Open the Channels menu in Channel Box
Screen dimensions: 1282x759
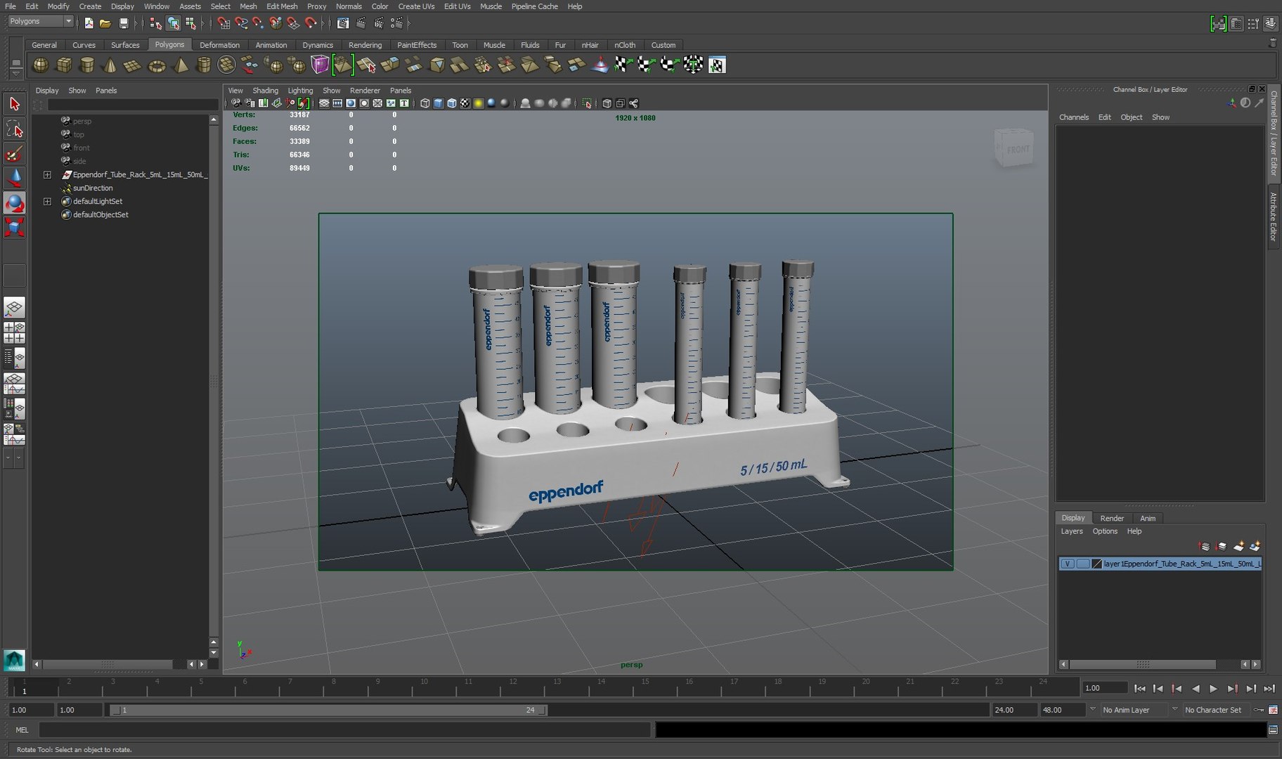(x=1073, y=117)
